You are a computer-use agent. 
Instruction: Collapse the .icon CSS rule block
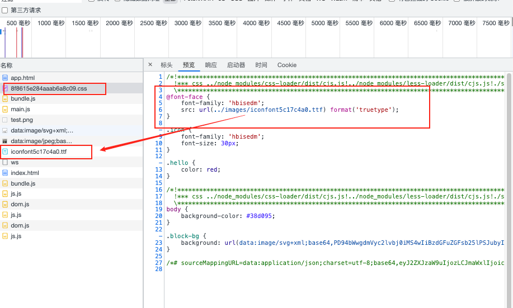pyautogui.click(x=161, y=130)
